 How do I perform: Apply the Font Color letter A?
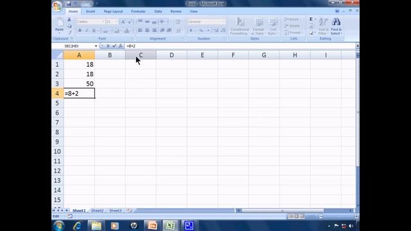coord(127,31)
